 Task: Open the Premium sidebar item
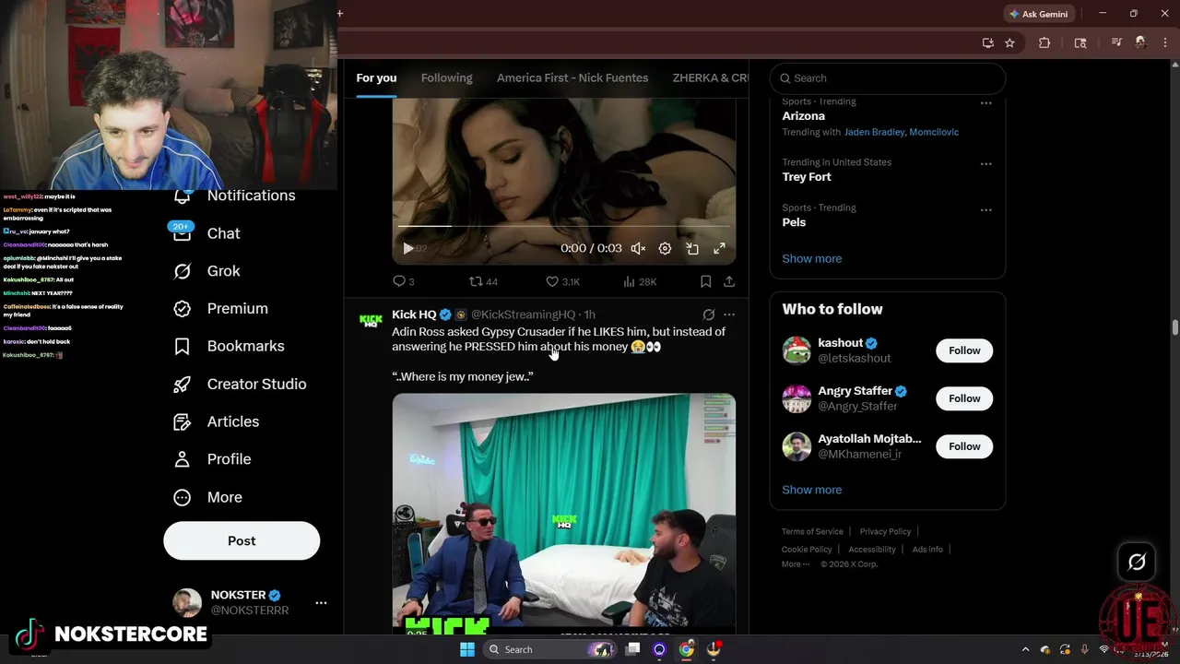tap(221, 309)
